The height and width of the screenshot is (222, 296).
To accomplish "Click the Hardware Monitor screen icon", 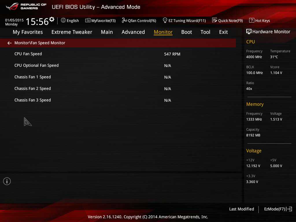I will pos(249,32).
